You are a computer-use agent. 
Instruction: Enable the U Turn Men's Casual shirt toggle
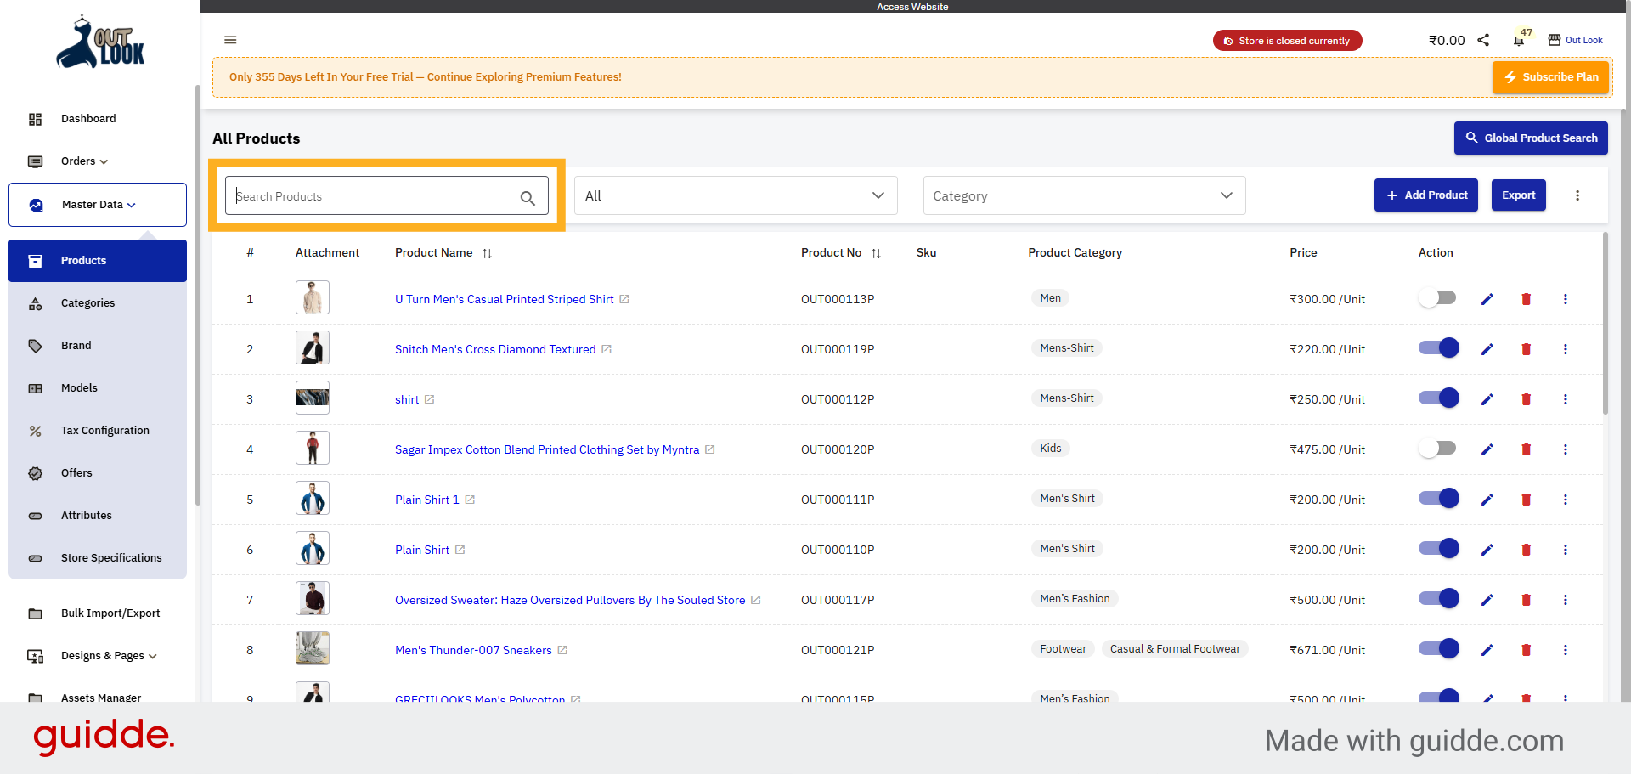pos(1437,297)
